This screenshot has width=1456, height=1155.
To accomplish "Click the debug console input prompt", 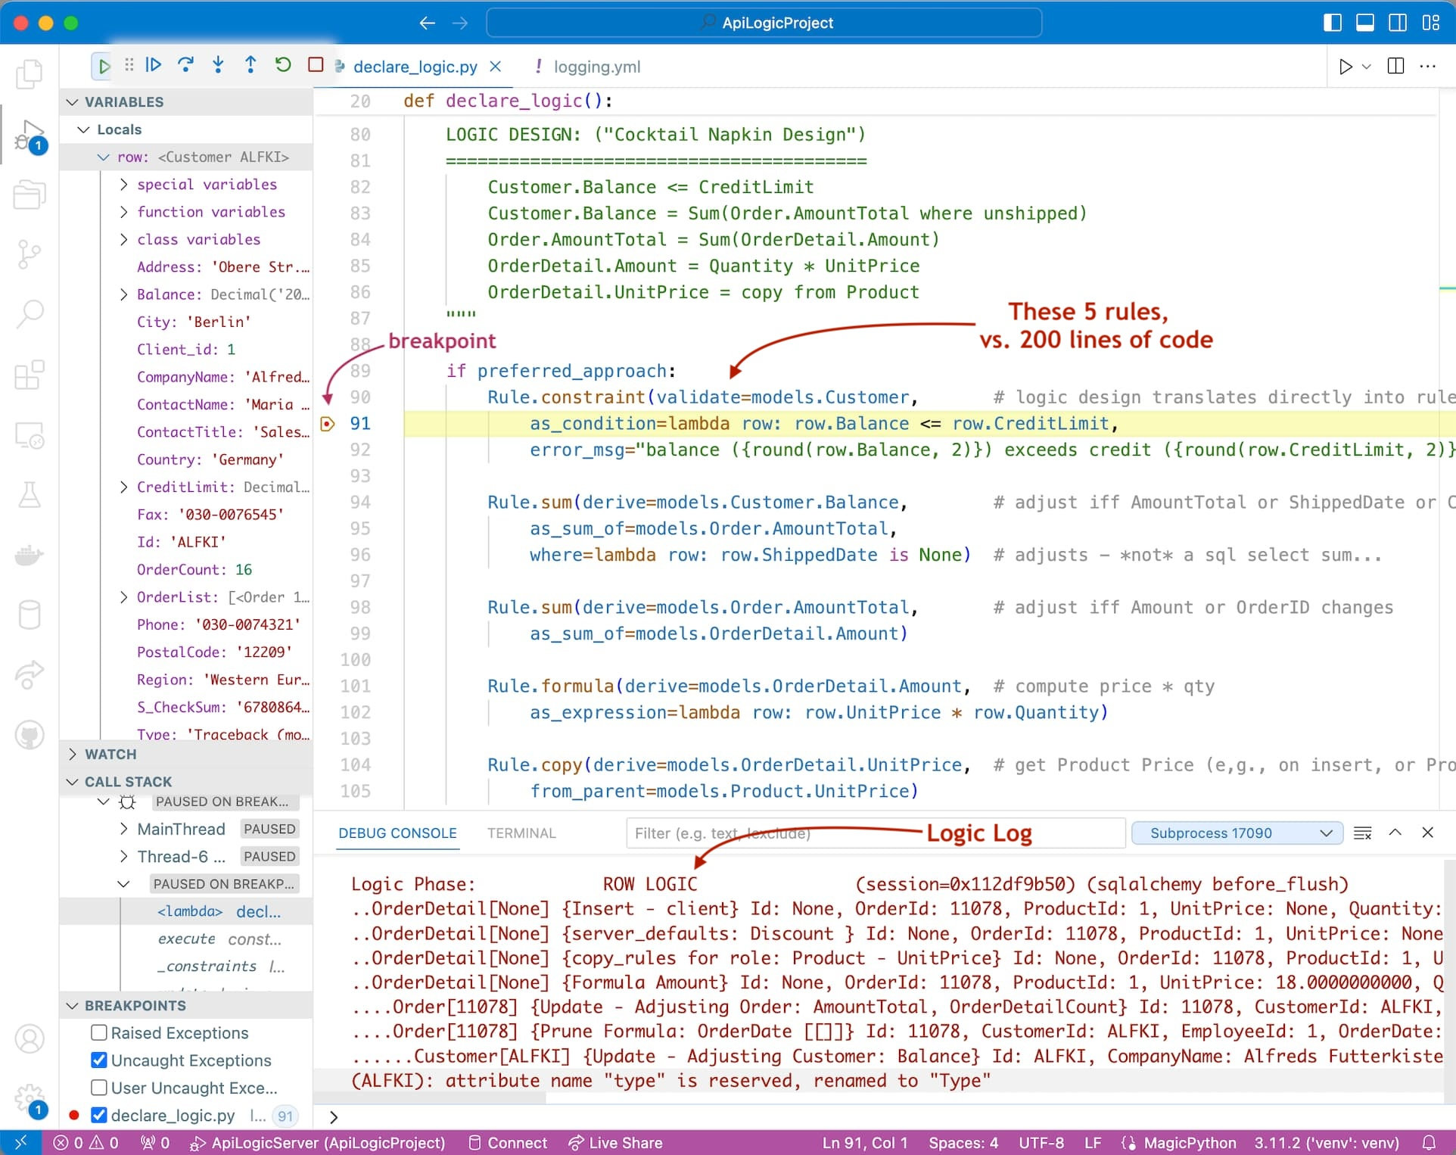I will [885, 1117].
